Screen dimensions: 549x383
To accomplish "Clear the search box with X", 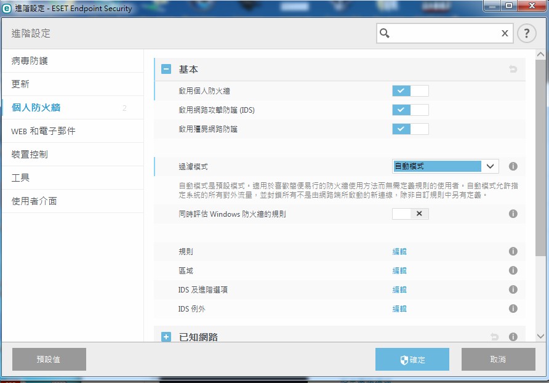I will click(x=505, y=33).
